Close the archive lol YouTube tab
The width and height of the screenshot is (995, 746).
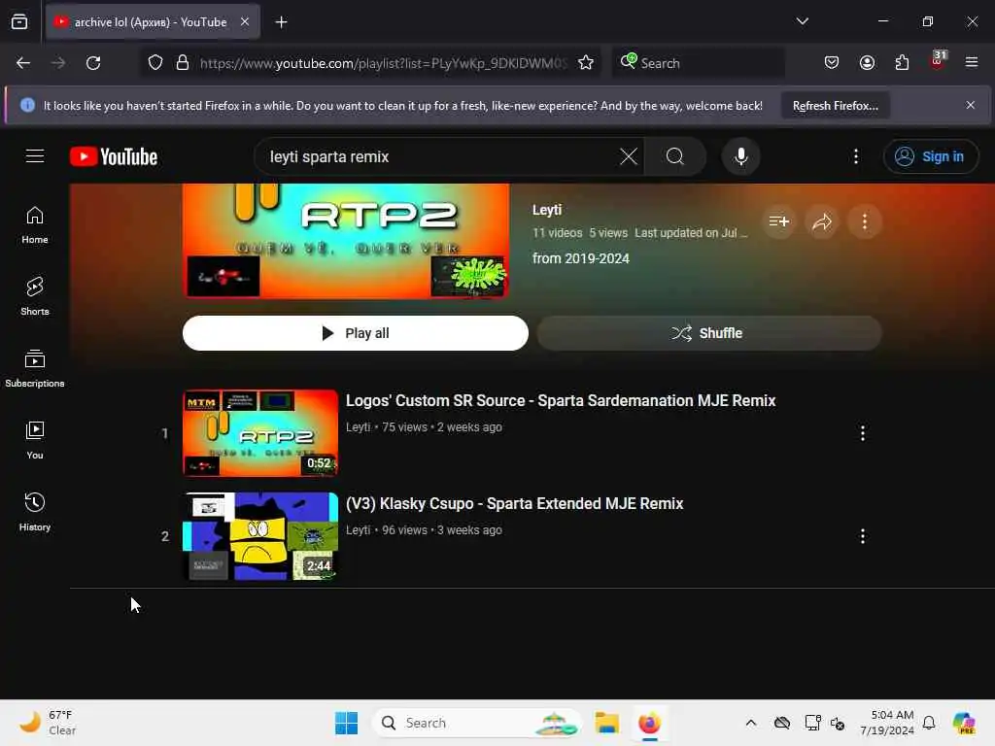point(245,22)
